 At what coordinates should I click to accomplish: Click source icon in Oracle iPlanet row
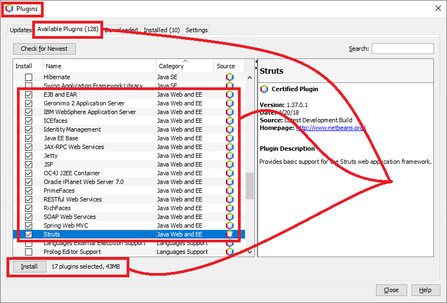[x=229, y=182]
